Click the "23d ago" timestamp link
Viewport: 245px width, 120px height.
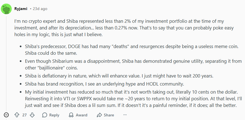click(x=40, y=9)
